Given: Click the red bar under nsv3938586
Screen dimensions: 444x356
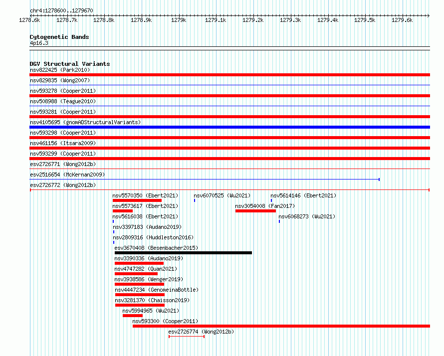Looking at the screenshot, I should tap(139, 284).
